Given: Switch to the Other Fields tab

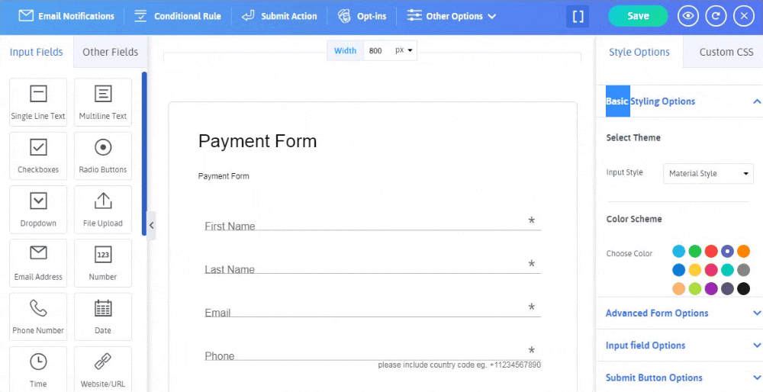Looking at the screenshot, I should point(110,52).
